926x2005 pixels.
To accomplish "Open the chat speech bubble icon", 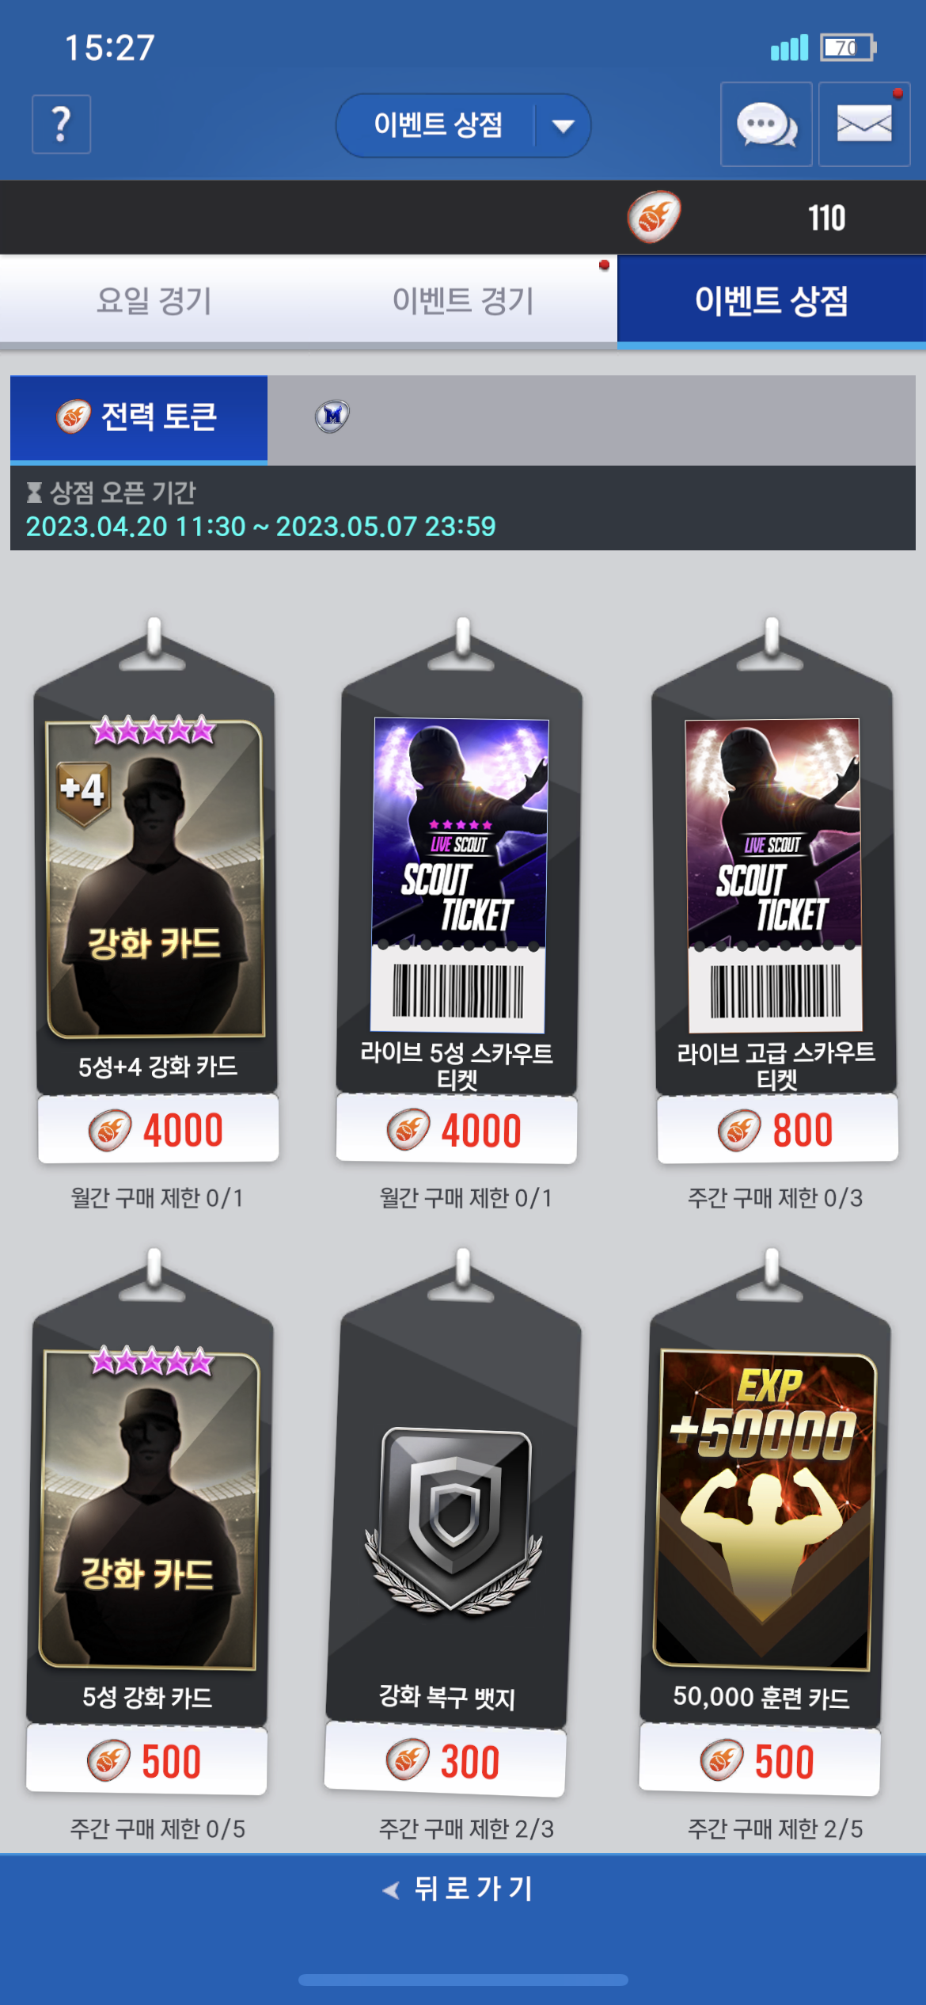I will click(766, 124).
